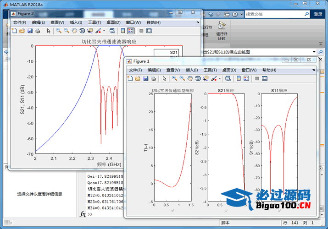Click Link Plot icon in Figure 2
Screen dimensions: 328x229
click(x=112, y=31)
